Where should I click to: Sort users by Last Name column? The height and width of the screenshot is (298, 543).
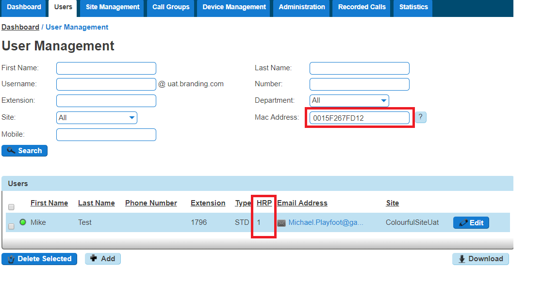pos(96,203)
